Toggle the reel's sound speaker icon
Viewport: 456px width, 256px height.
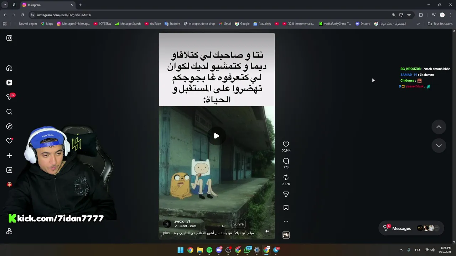click(267, 231)
